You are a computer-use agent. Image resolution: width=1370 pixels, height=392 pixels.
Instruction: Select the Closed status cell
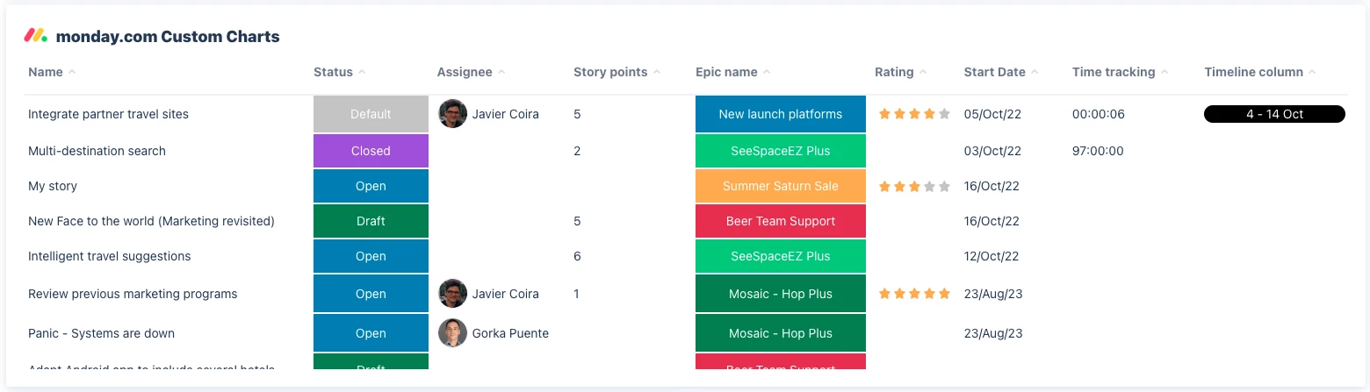[371, 151]
